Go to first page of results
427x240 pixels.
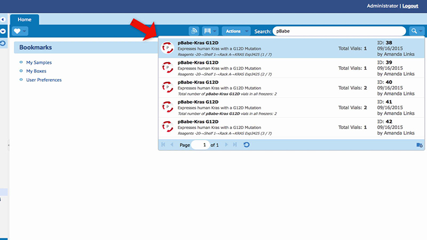(163, 145)
